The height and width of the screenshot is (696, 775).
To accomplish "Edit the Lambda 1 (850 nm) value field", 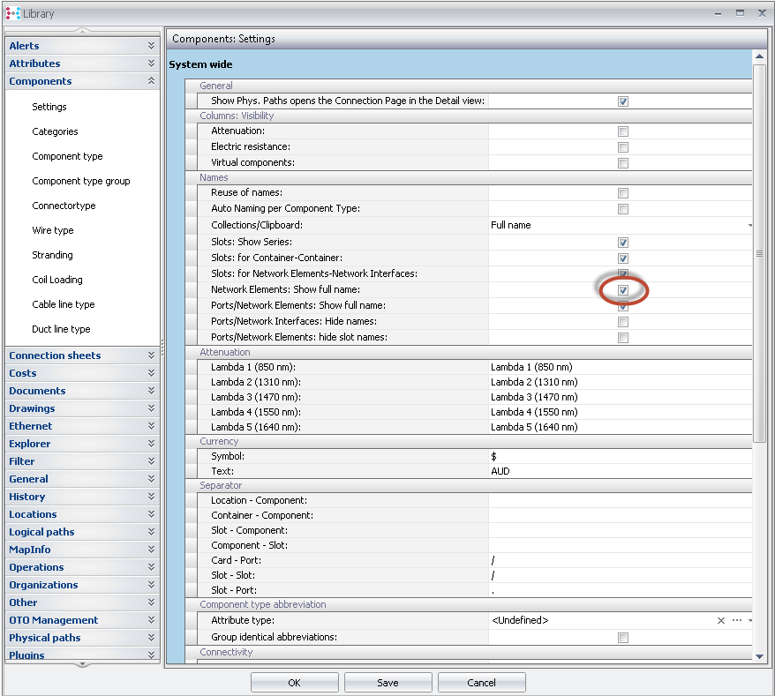I will 620,367.
